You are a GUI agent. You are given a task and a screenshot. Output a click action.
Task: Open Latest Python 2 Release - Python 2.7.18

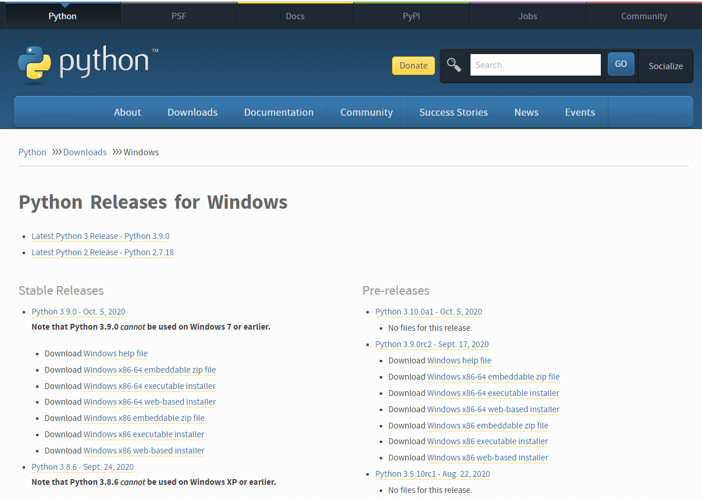pos(102,252)
